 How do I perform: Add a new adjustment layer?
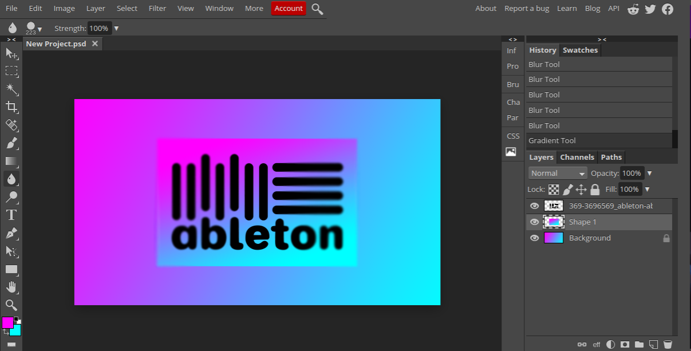coord(611,344)
